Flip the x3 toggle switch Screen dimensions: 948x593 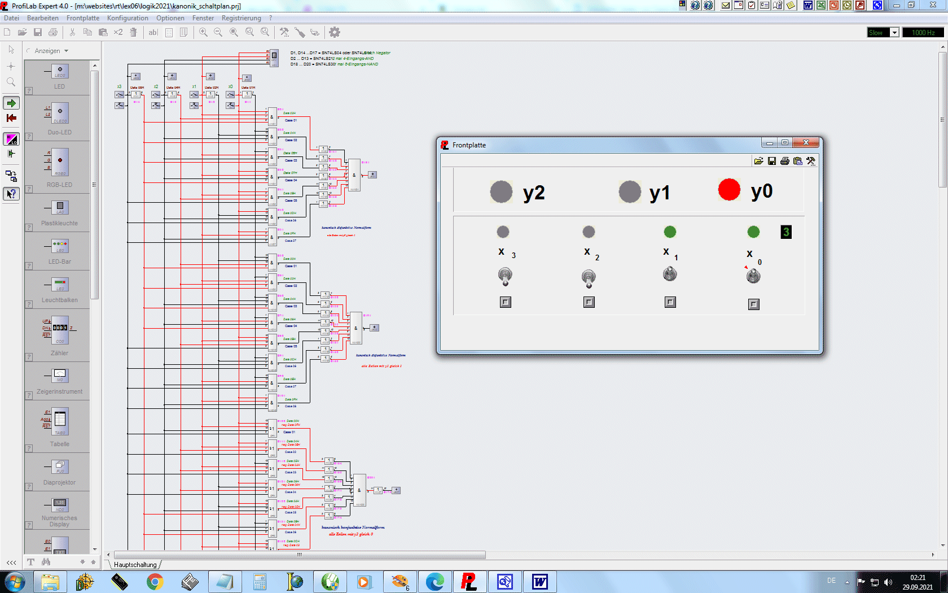pos(505,277)
